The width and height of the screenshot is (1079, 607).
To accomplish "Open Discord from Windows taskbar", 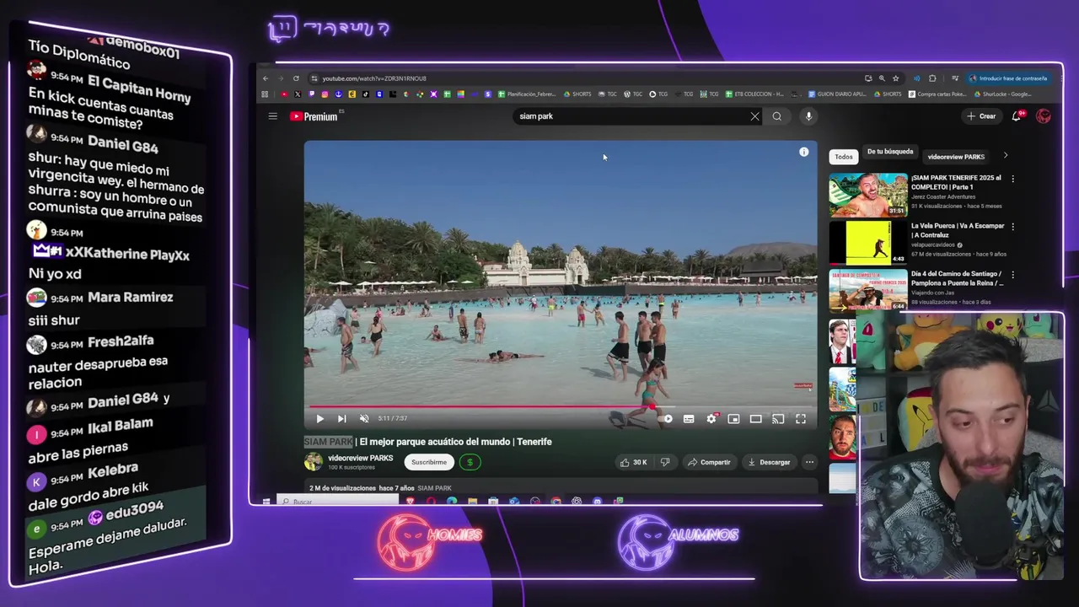I will click(x=598, y=502).
